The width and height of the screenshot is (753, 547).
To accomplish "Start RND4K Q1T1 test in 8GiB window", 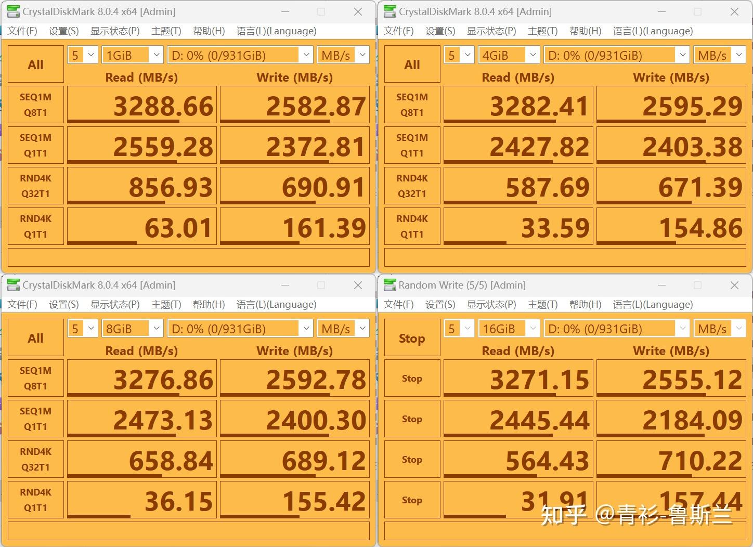I will (x=36, y=500).
